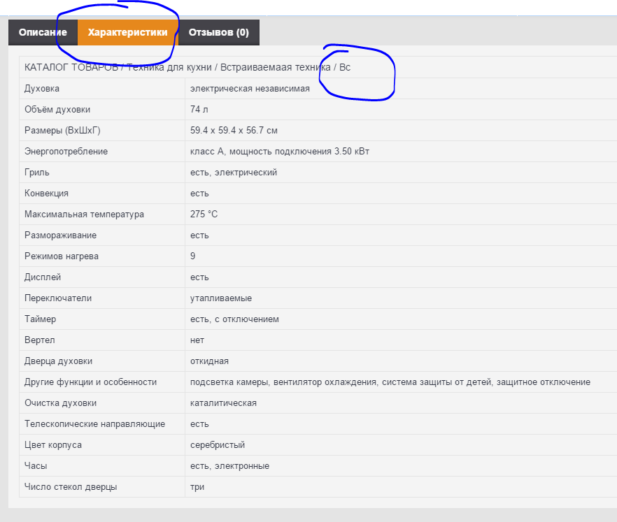Select value 'электрическая независимая'
This screenshot has width=617, height=522.
[250, 89]
